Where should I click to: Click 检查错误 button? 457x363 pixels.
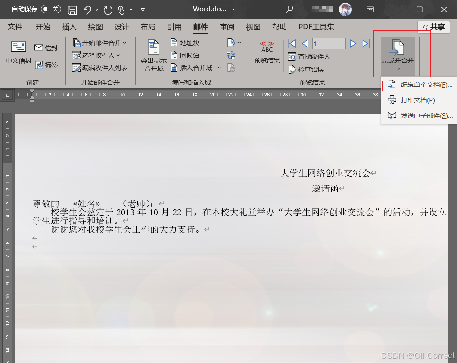306,69
